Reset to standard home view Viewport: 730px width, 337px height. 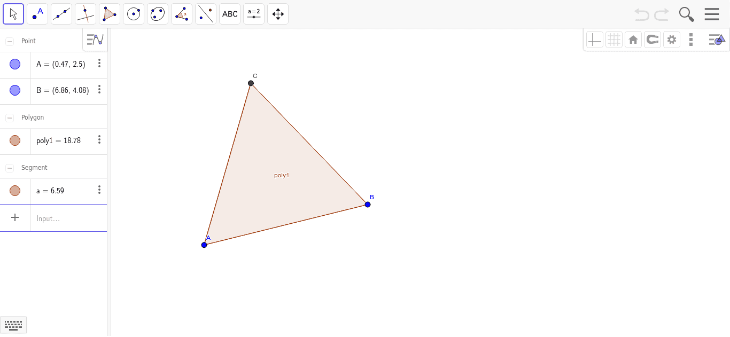coord(633,40)
